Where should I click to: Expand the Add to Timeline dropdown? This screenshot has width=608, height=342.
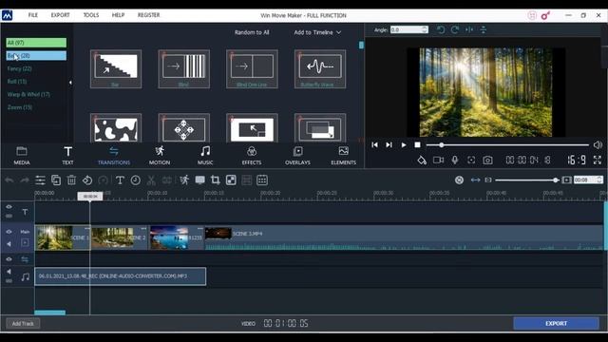click(317, 32)
